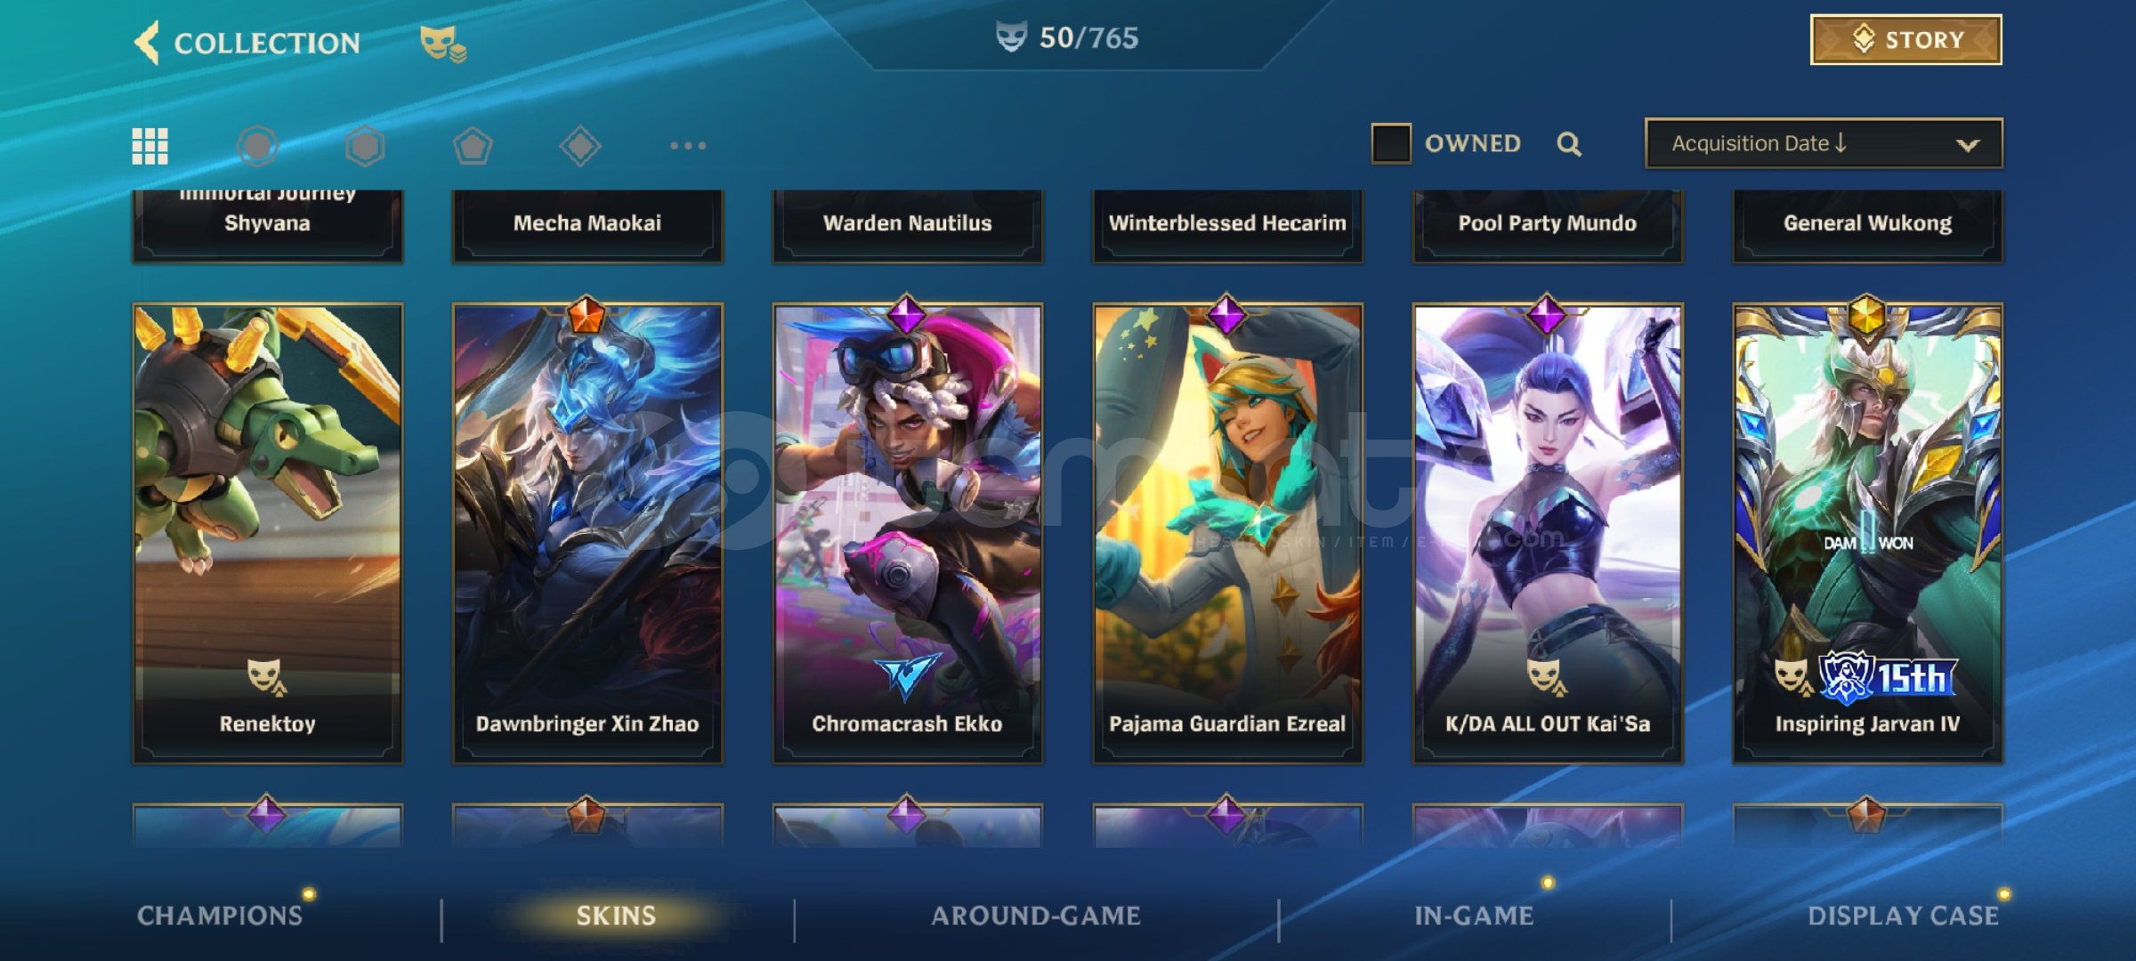The width and height of the screenshot is (2136, 961).
Task: Show more filters three-dots icon
Action: [688, 145]
